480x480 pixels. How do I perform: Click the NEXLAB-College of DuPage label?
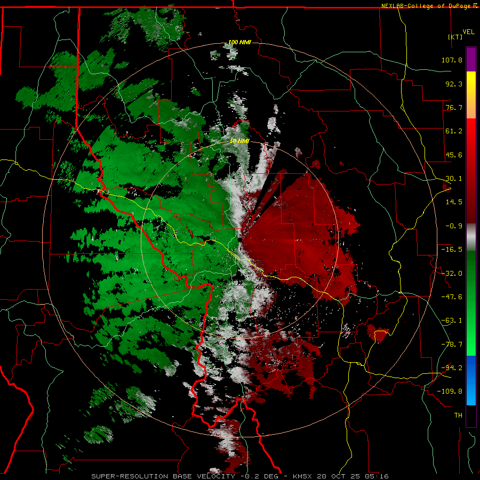pos(427,6)
